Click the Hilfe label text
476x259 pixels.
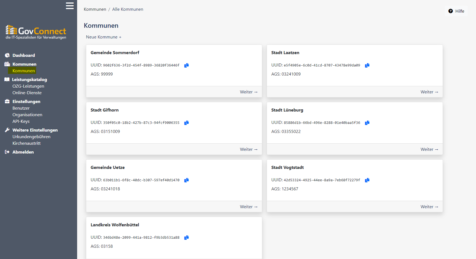click(x=460, y=11)
